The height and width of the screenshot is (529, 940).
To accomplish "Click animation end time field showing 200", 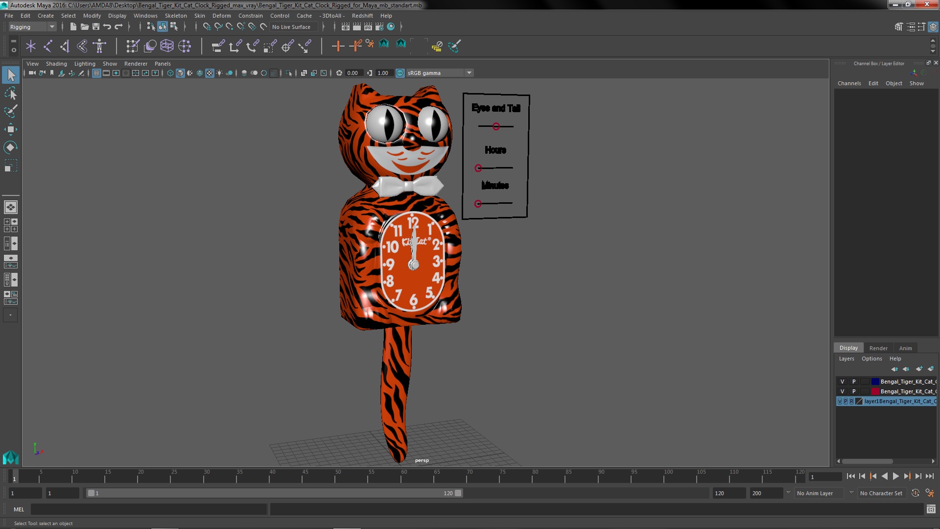I will [x=766, y=493].
